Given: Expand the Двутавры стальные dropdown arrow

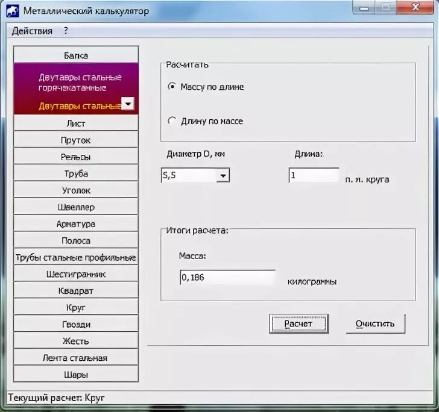Looking at the screenshot, I should point(128,104).
